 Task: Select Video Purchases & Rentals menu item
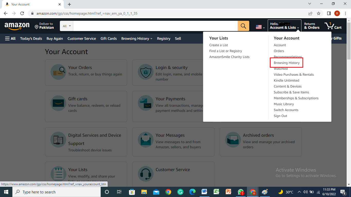(x=294, y=75)
